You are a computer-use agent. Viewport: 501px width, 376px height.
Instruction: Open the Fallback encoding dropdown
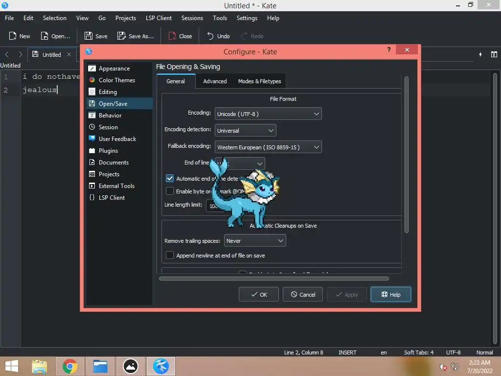click(x=268, y=147)
